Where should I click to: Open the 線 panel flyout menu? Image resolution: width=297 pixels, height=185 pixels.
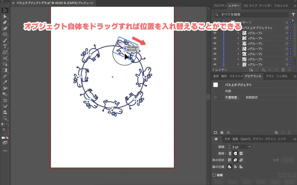[x=295, y=139]
